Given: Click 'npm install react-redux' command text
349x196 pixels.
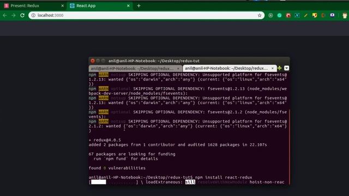Looking at the screenshot, I should [224, 177].
